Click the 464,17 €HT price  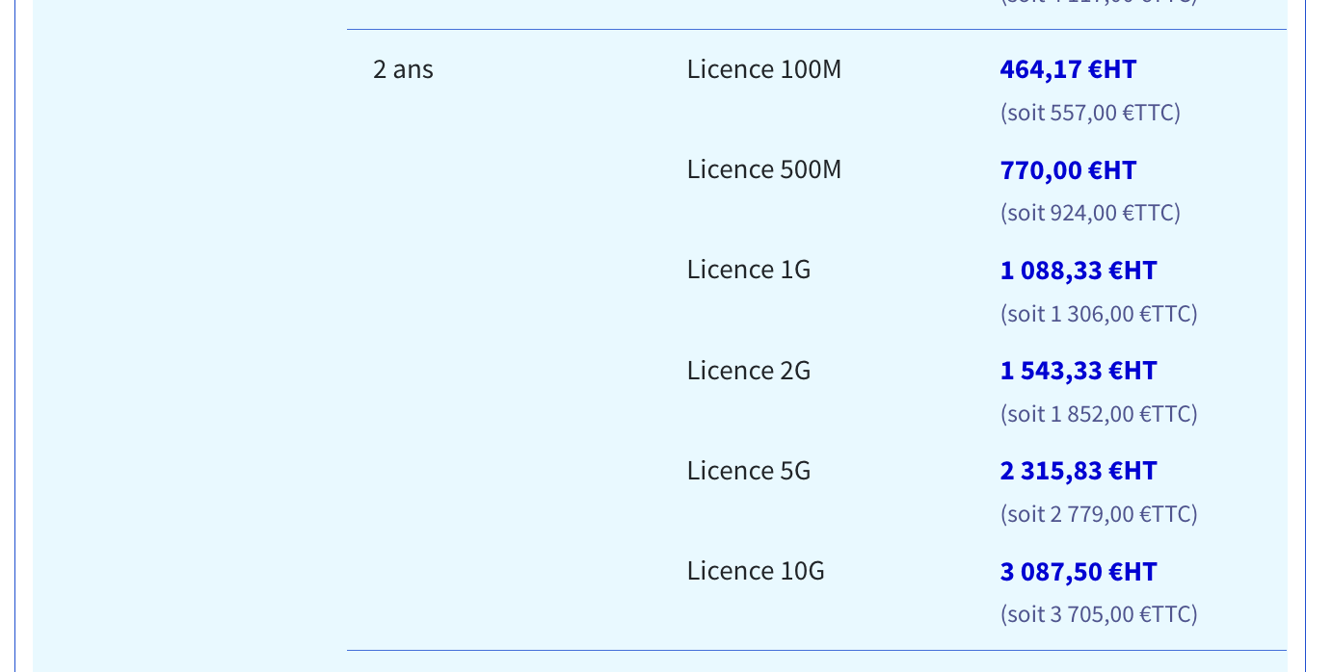[x=1068, y=69]
